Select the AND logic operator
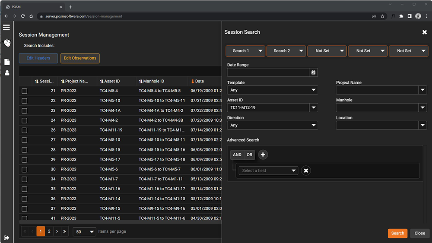Image resolution: width=432 pixels, height=243 pixels. pos(237,155)
